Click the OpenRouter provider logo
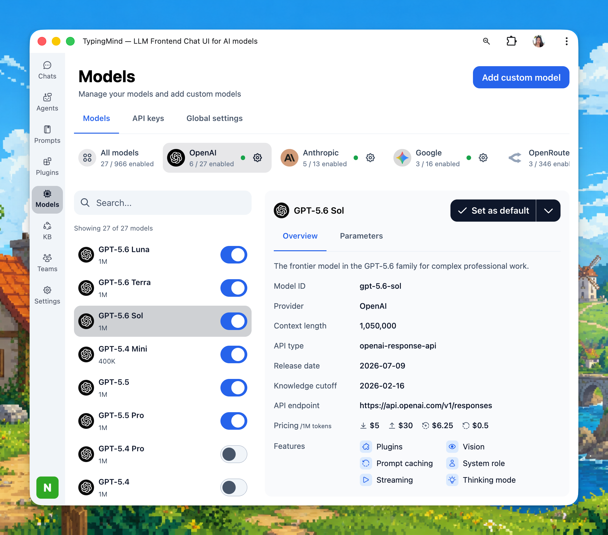Viewport: 608px width, 535px height. click(515, 158)
